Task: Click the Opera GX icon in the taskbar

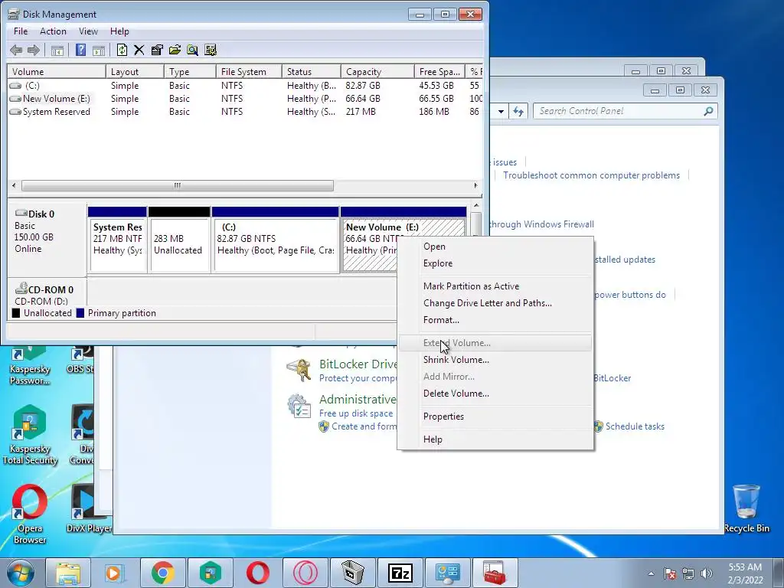Action: point(305,573)
